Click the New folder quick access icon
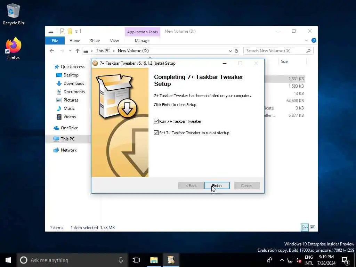This screenshot has height=267, width=356. pyautogui.click(x=70, y=31)
